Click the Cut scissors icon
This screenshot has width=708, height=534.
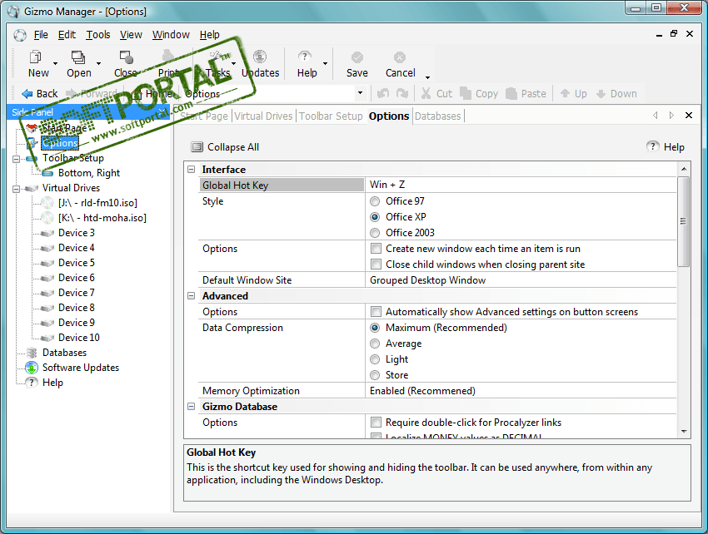426,93
